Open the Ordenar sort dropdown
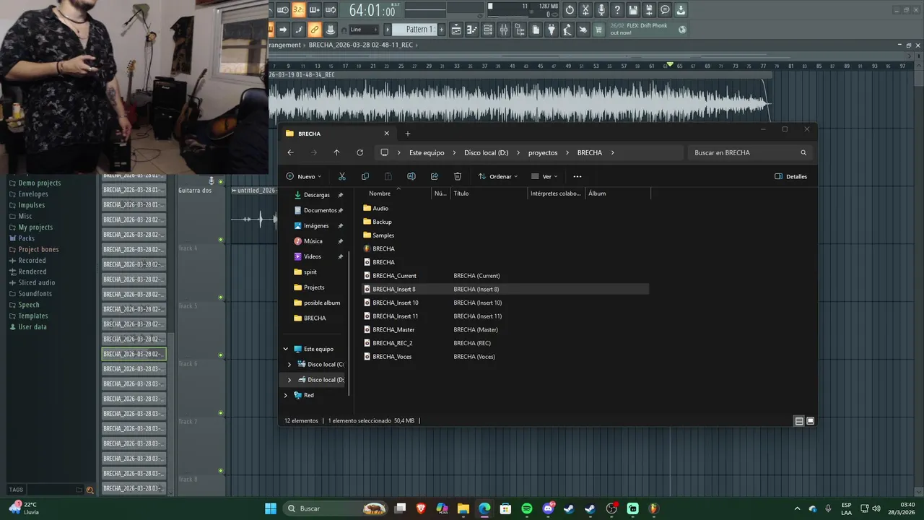 point(498,176)
